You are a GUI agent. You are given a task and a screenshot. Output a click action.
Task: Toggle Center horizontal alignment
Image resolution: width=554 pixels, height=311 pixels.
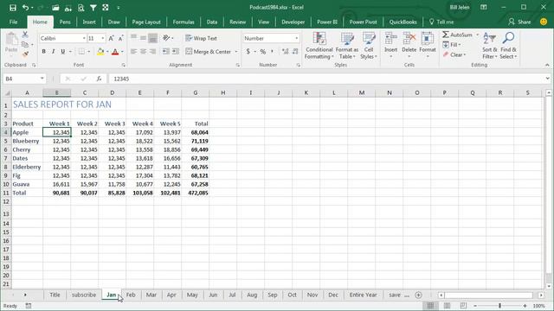[x=143, y=52]
